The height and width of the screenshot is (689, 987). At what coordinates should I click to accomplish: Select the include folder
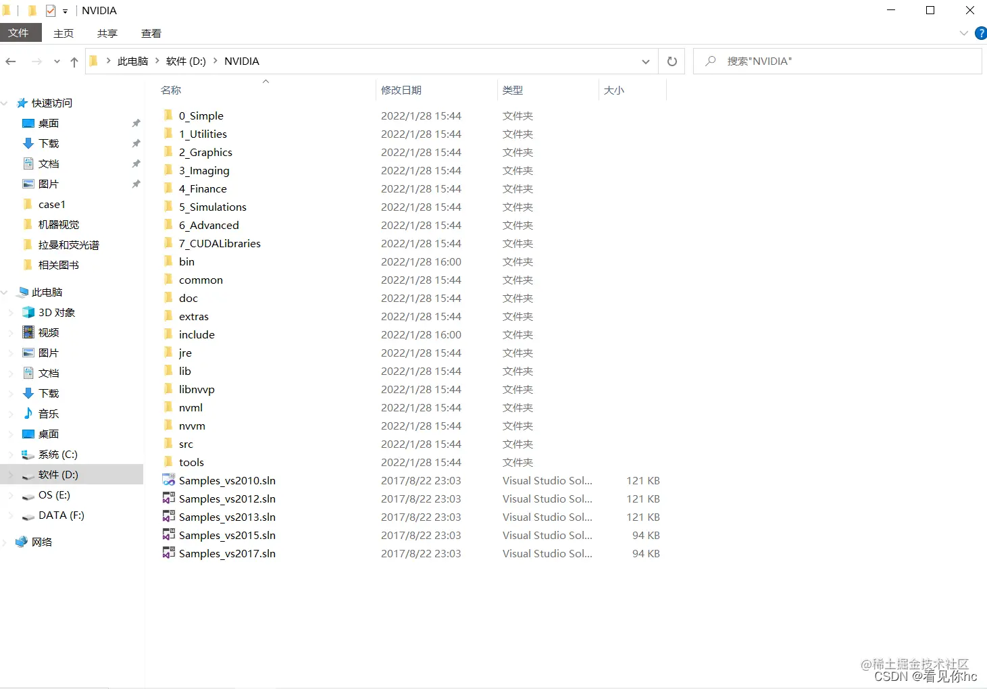tap(197, 334)
